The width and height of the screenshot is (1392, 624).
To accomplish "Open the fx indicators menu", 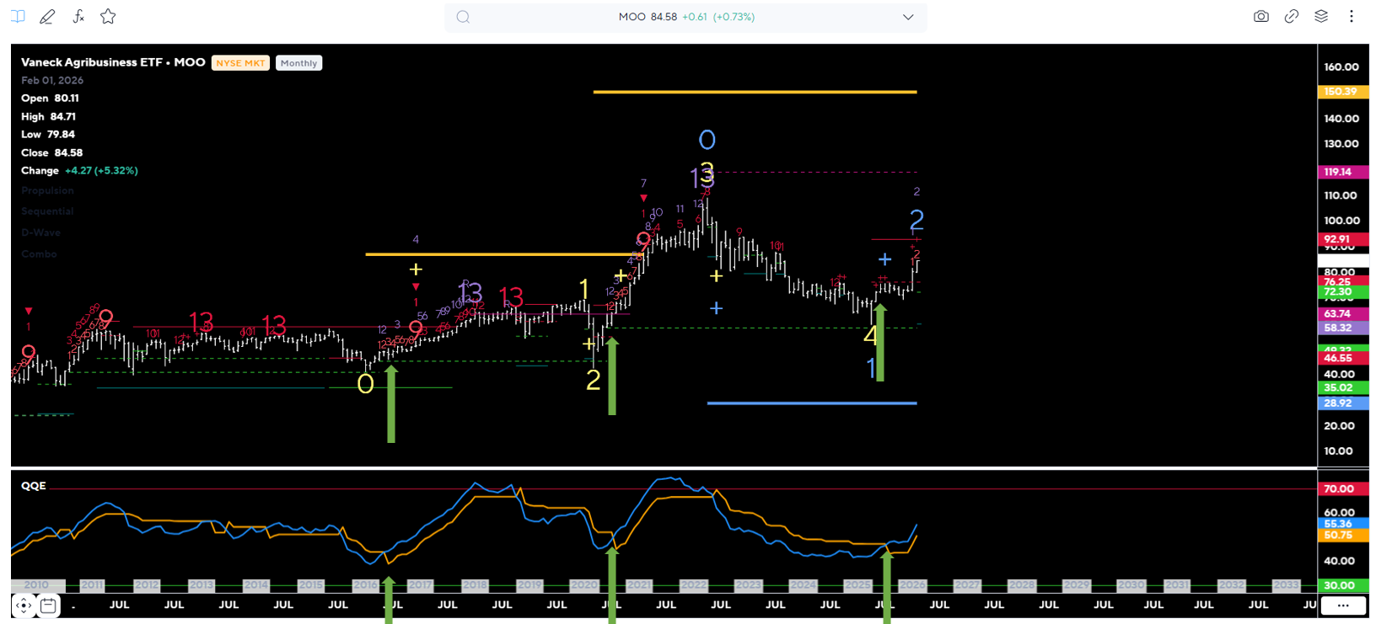I will click(78, 17).
